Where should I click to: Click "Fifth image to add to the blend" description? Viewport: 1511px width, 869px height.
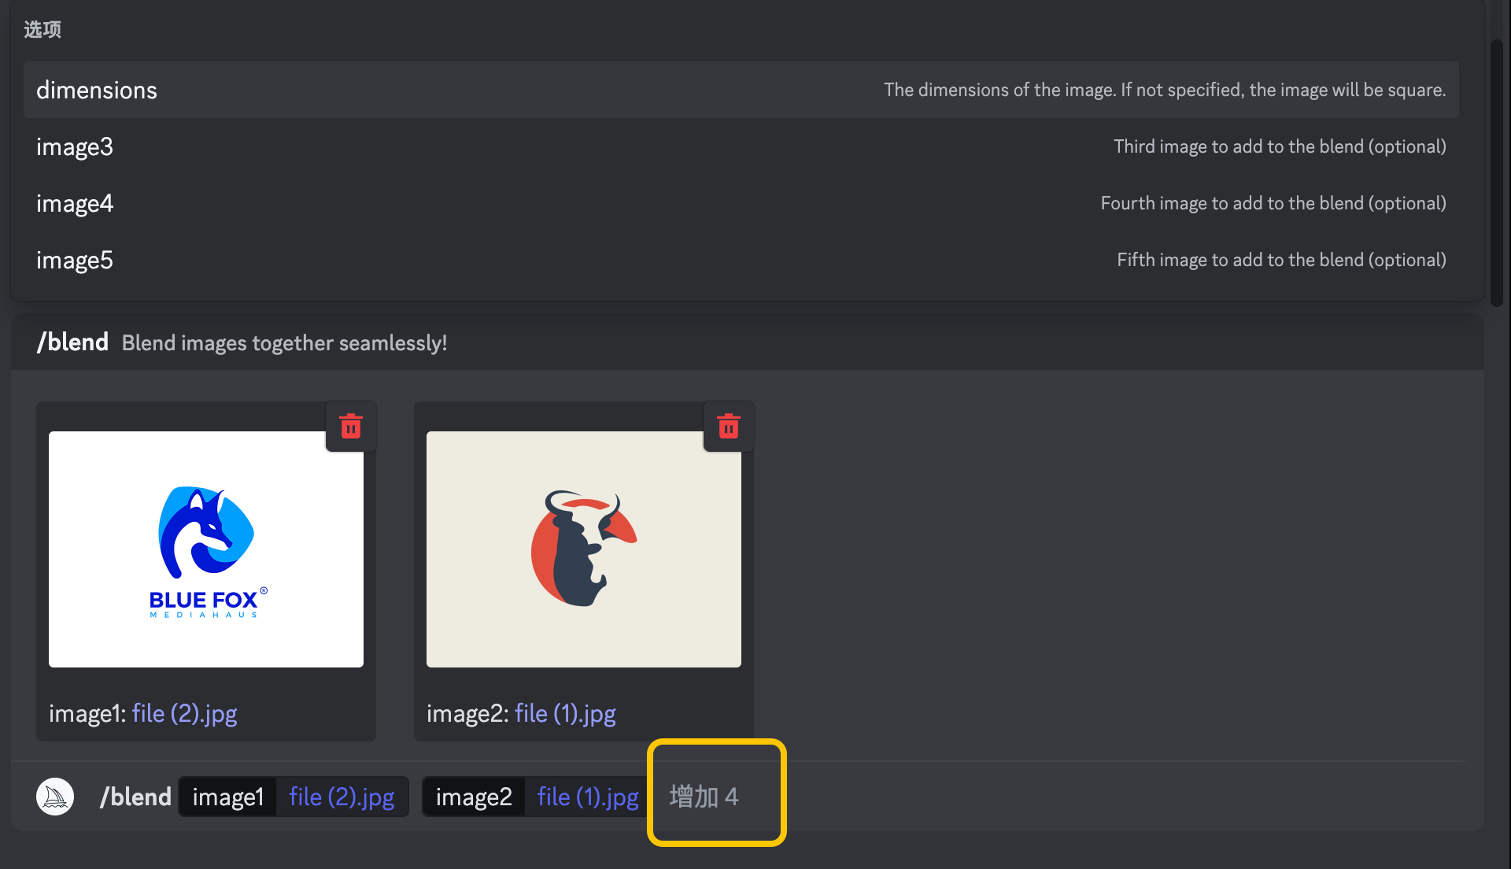pos(1281,260)
